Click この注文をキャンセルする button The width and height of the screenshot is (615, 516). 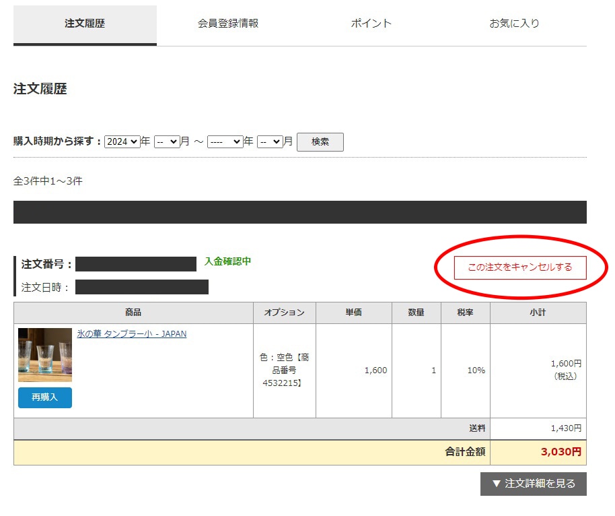(519, 267)
